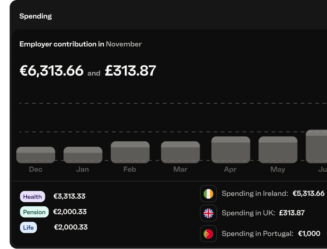The width and height of the screenshot is (327, 249).
Task: Select the Health category tag
Action: coord(32,197)
